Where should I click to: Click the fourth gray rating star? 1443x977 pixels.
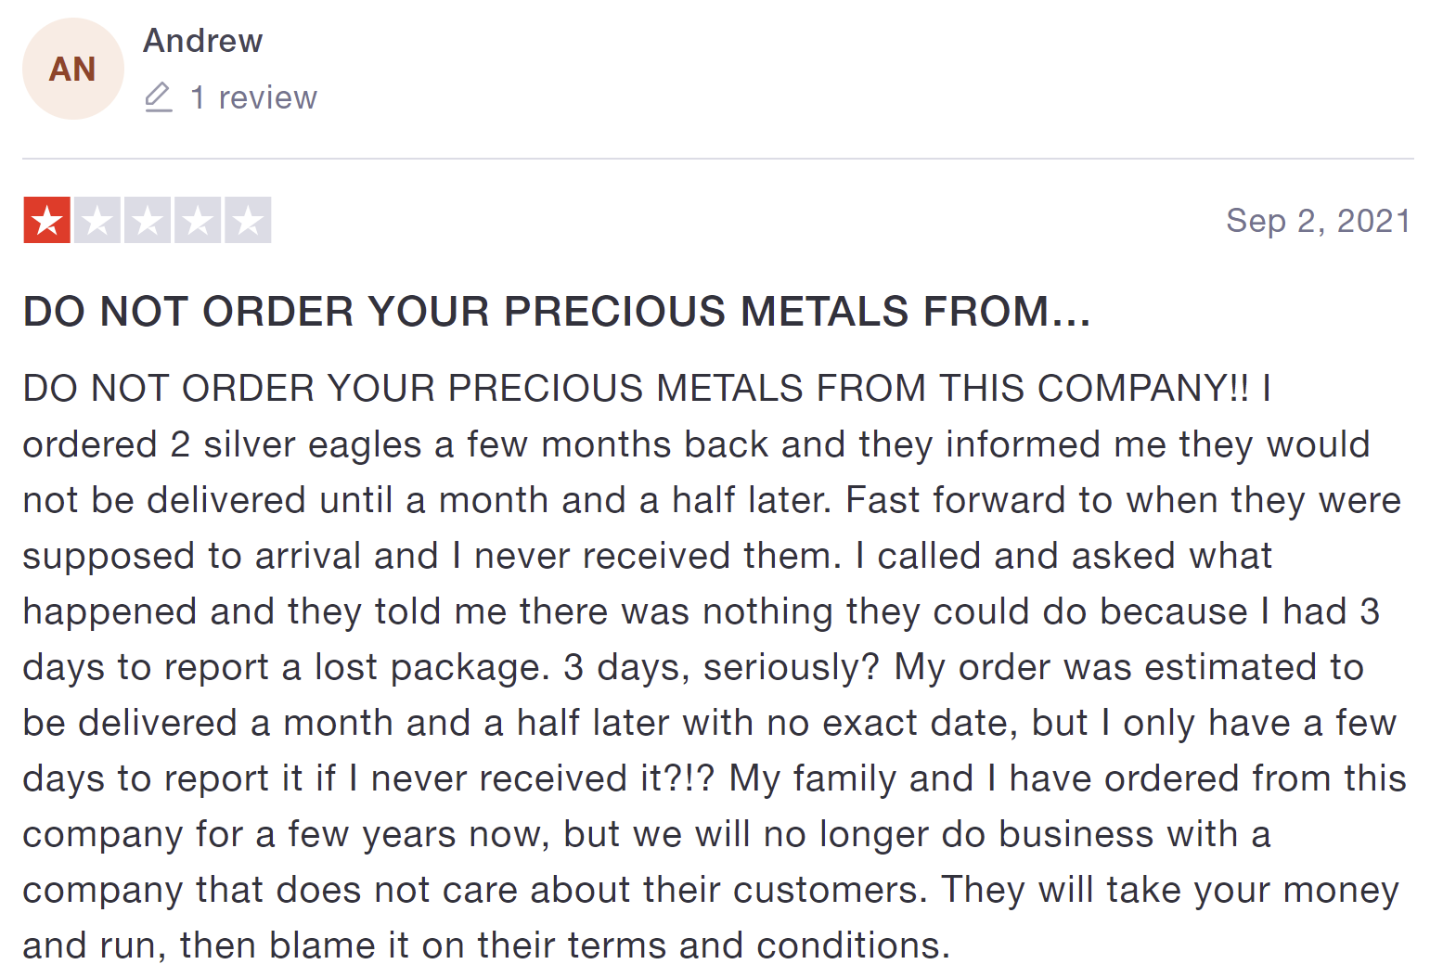[198, 220]
